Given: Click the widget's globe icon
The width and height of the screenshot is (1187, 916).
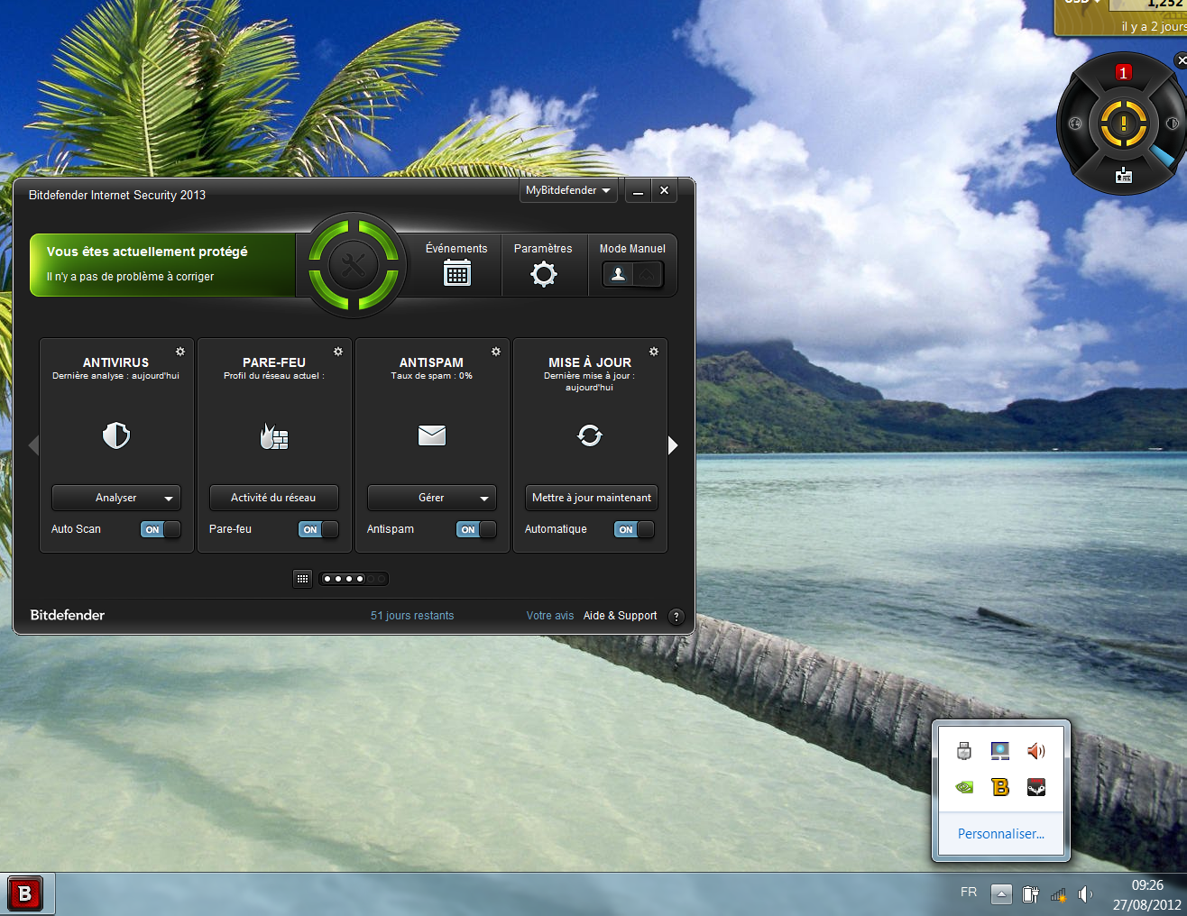Looking at the screenshot, I should [1075, 124].
